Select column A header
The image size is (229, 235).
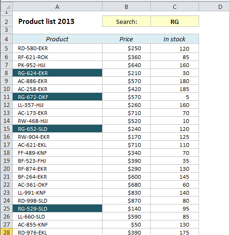point(57,7)
